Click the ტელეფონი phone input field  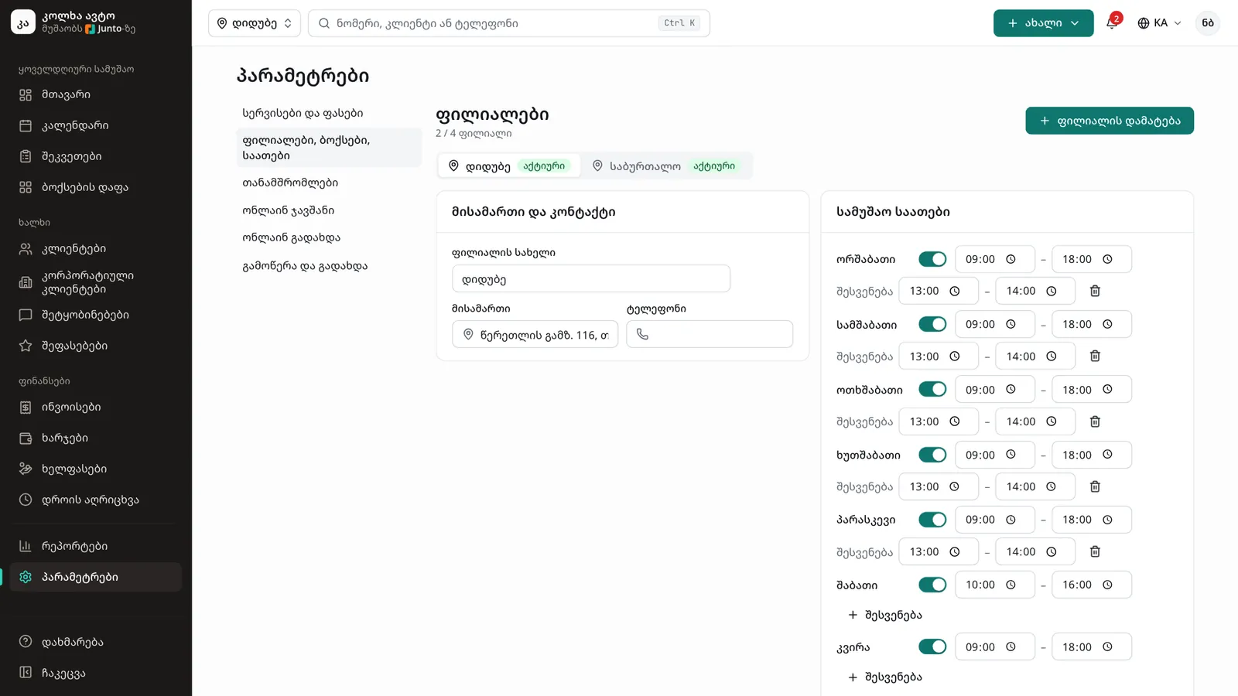click(710, 334)
